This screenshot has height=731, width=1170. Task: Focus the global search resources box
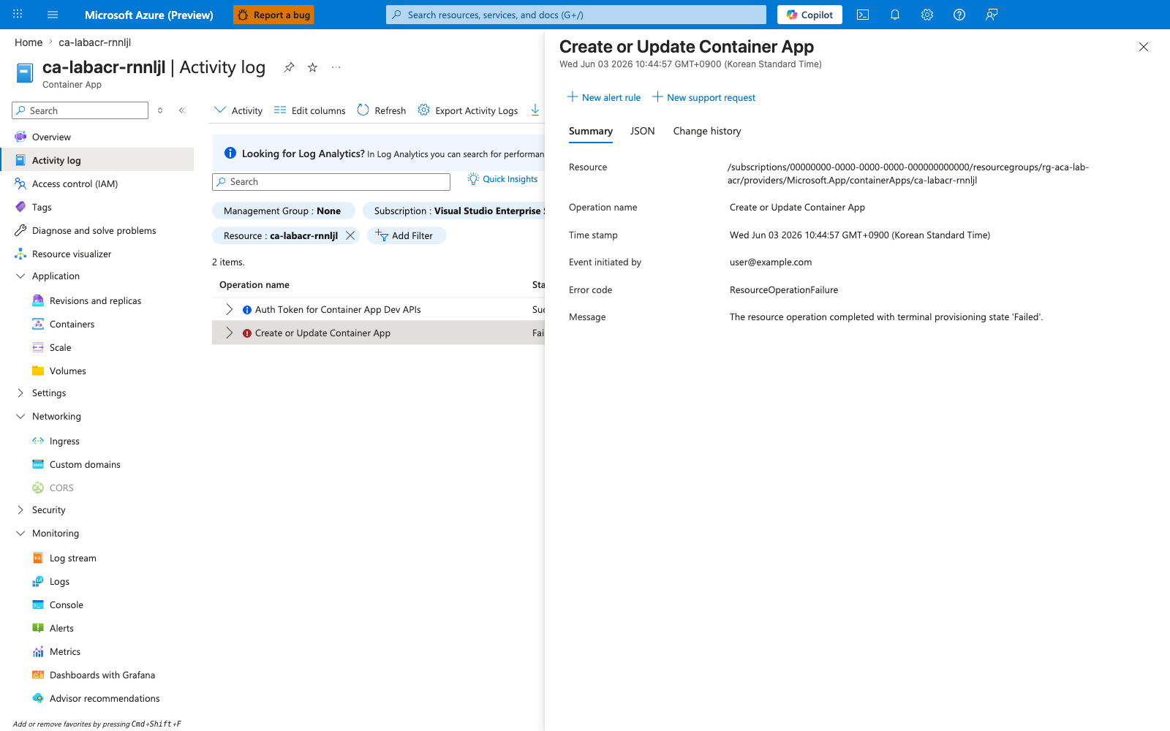point(576,15)
